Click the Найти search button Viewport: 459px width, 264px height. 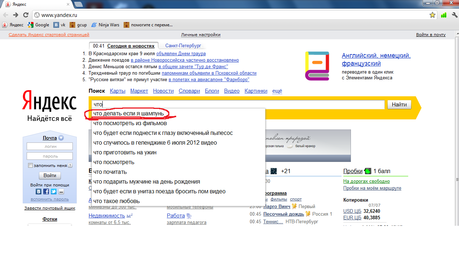[x=399, y=105]
